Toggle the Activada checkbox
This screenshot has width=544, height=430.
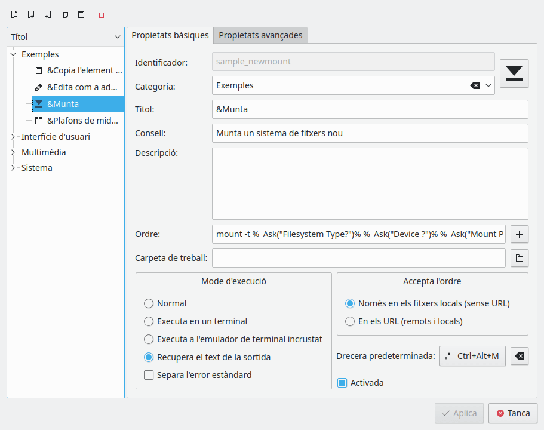342,383
